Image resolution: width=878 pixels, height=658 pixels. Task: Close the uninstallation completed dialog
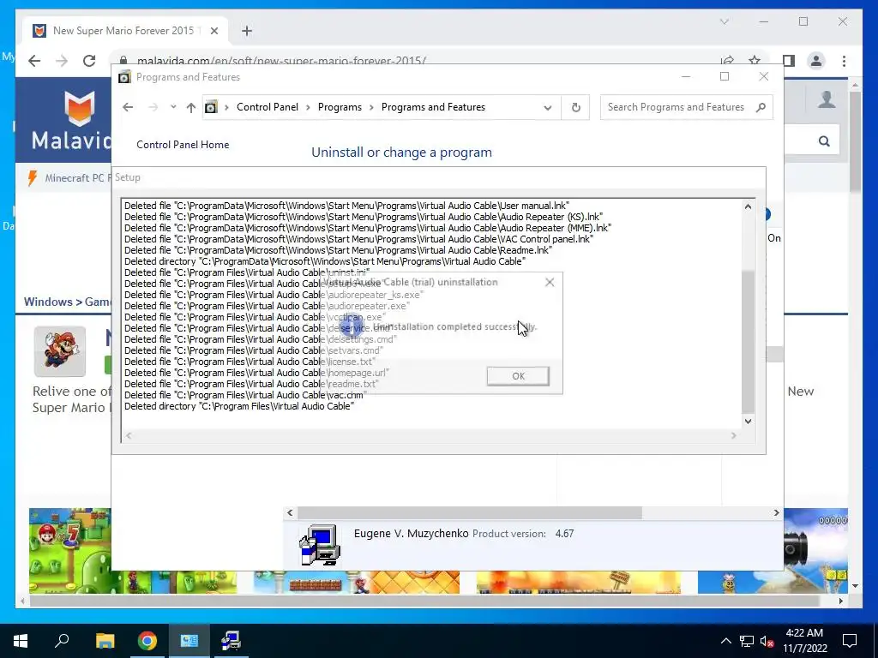(x=550, y=283)
